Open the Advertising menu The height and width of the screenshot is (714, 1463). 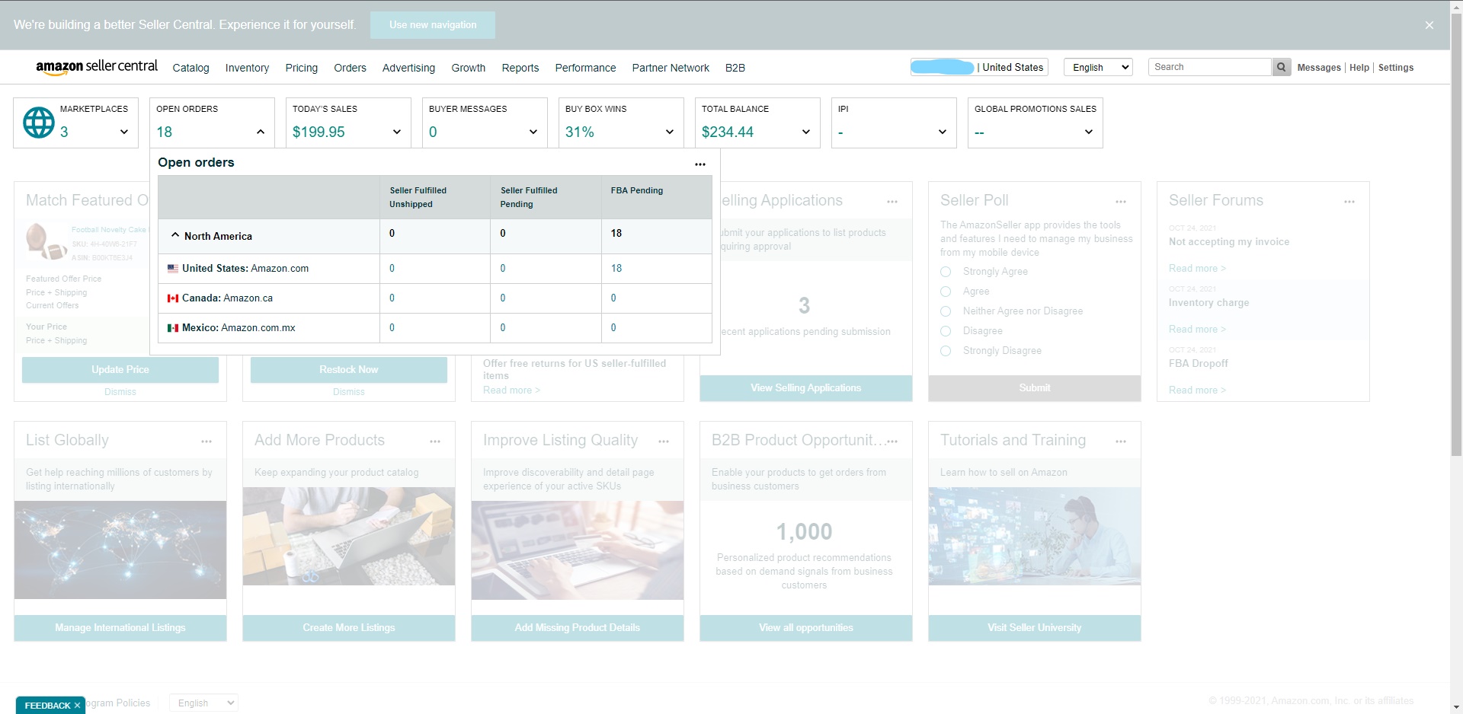408,68
